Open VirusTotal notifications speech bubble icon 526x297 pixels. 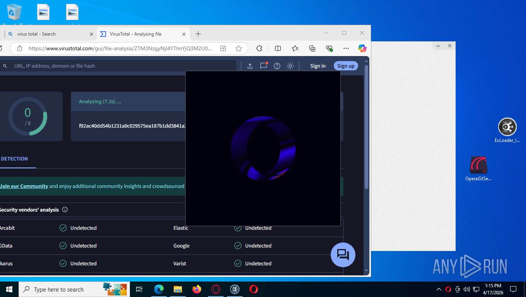click(264, 65)
